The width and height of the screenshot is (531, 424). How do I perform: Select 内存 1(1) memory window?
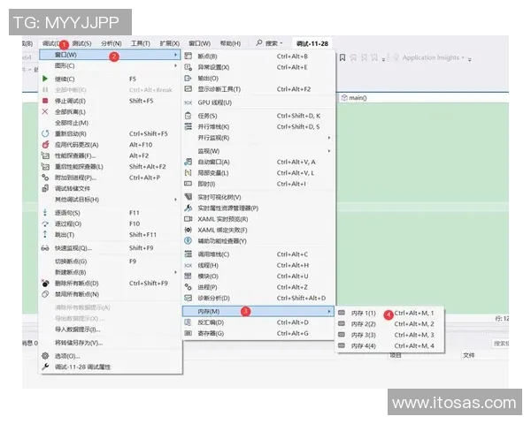[x=389, y=313]
